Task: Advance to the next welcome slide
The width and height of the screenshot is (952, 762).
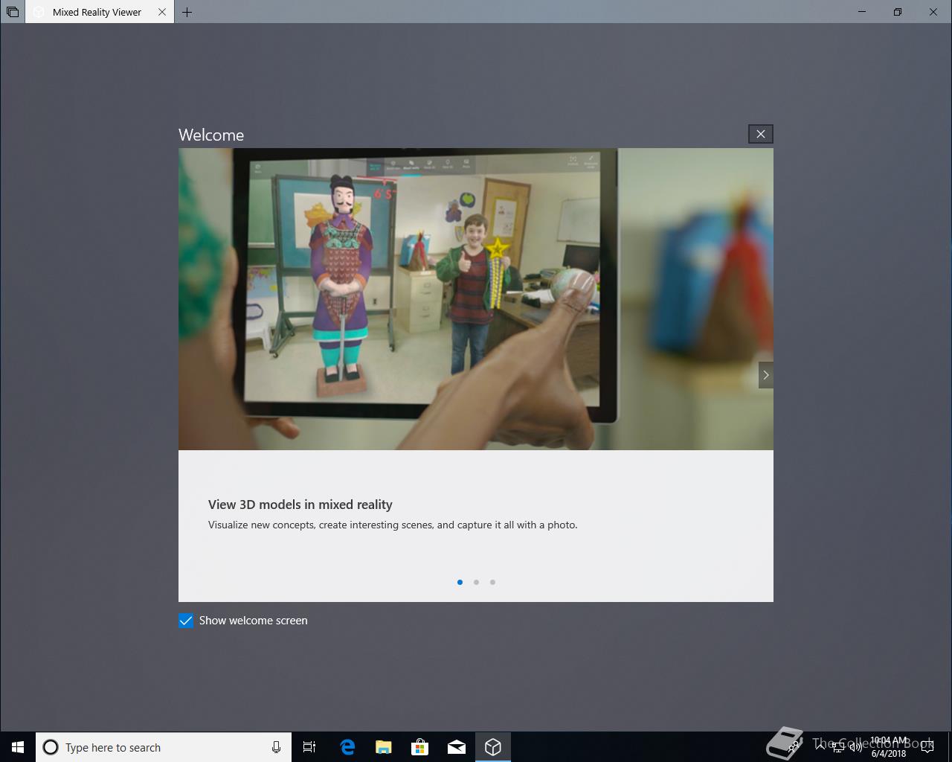Action: tap(765, 375)
